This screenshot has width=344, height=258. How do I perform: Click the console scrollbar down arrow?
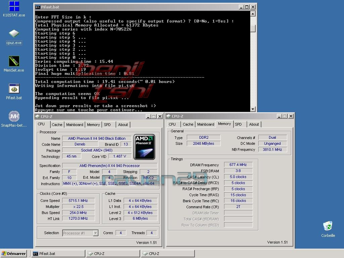(253, 109)
